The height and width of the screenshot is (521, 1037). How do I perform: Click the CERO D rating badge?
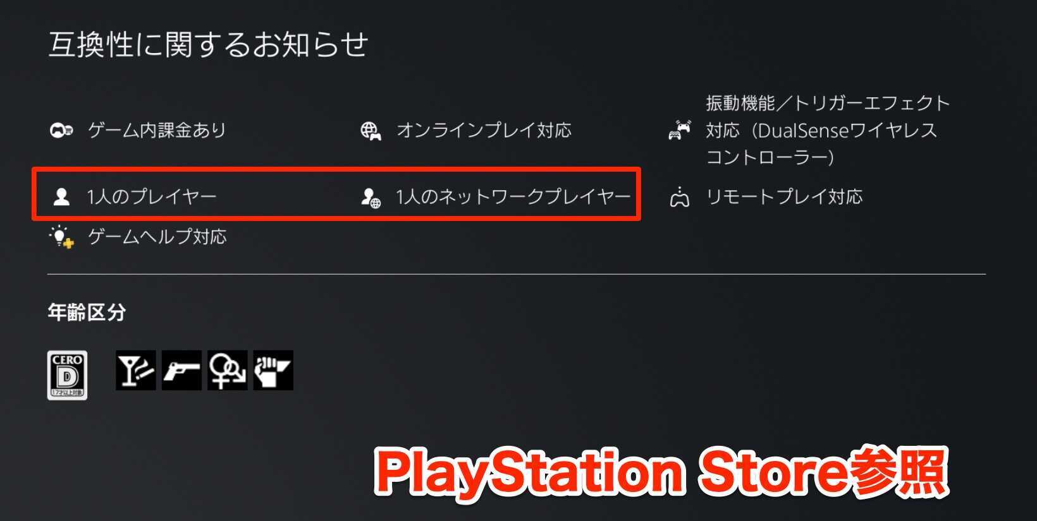68,375
